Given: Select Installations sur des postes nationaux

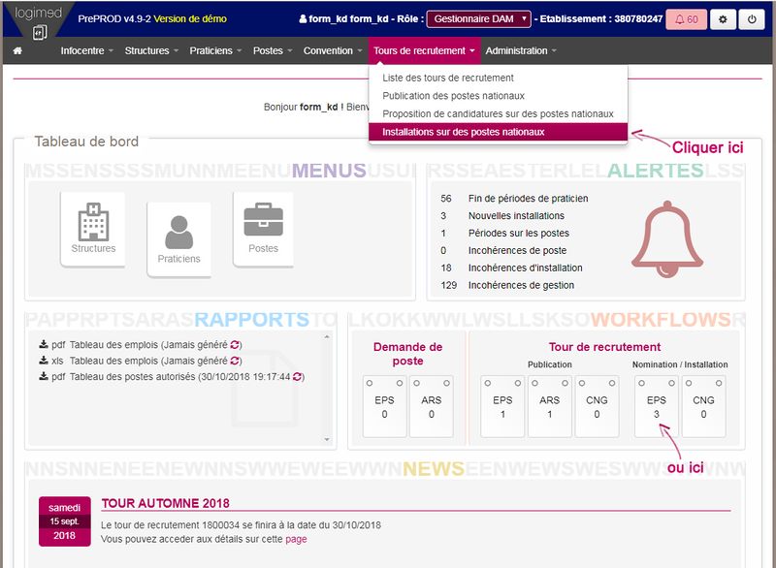Looking at the screenshot, I should [498, 132].
